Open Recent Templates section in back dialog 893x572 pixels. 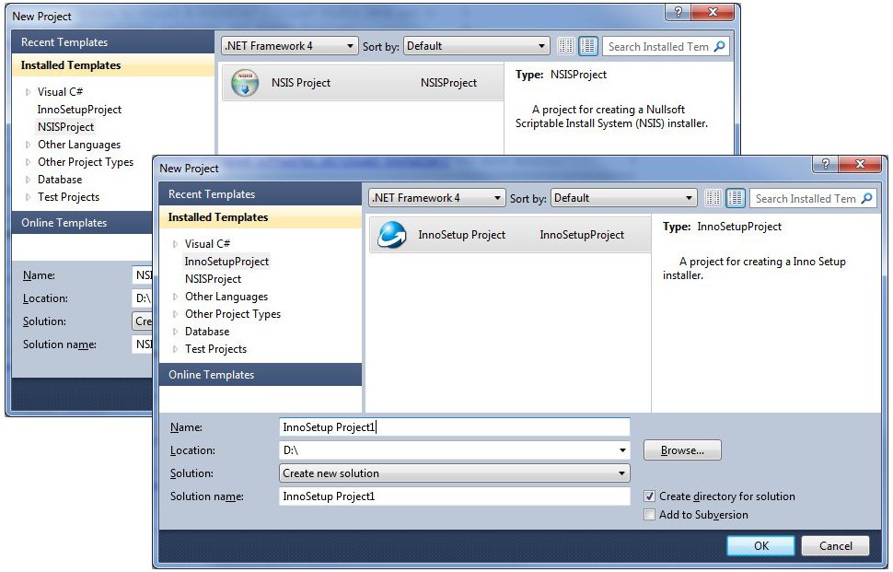click(x=112, y=42)
